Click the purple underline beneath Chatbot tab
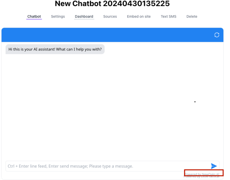The height and width of the screenshot is (180, 230). [x=34, y=19]
